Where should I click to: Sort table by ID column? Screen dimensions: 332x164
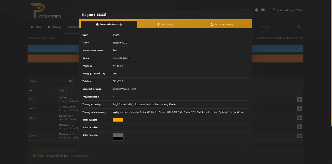click(x=42, y=91)
